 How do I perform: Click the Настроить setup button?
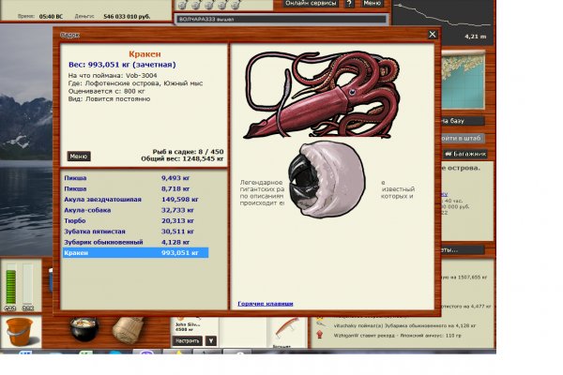pyautogui.click(x=188, y=341)
